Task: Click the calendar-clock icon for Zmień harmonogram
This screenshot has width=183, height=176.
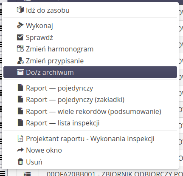Action: (x=20, y=49)
